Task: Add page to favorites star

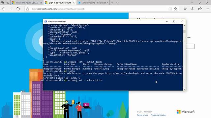Action: coord(176,9)
